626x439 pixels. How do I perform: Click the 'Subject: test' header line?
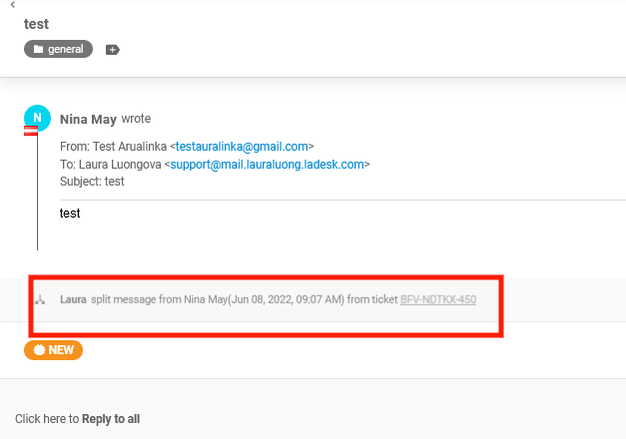click(x=92, y=182)
